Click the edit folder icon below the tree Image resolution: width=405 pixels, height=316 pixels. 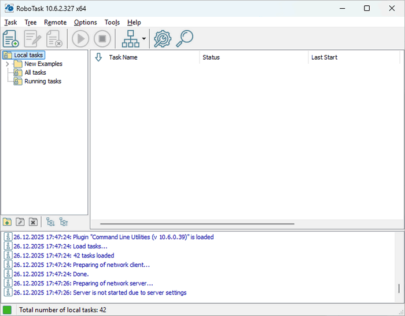coord(20,222)
